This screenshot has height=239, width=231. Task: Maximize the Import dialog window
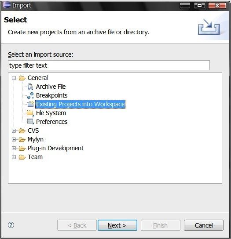point(199,6)
